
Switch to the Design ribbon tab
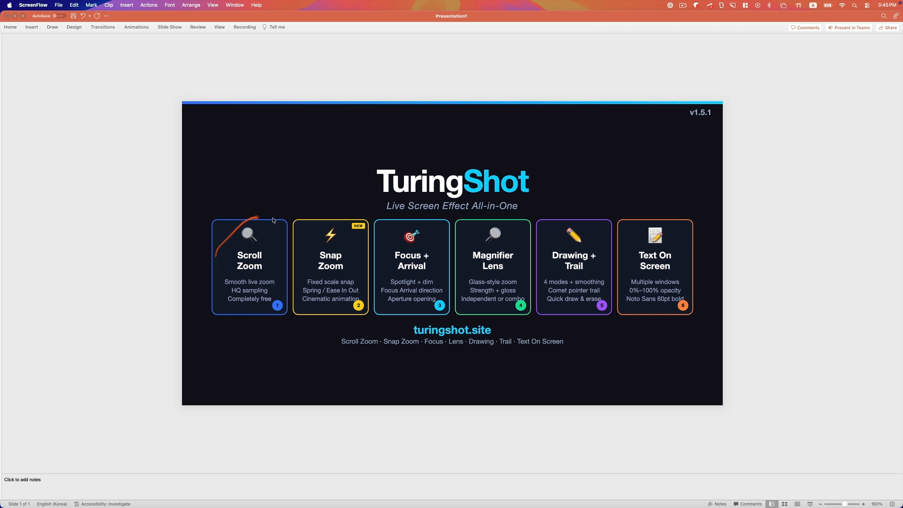74,27
